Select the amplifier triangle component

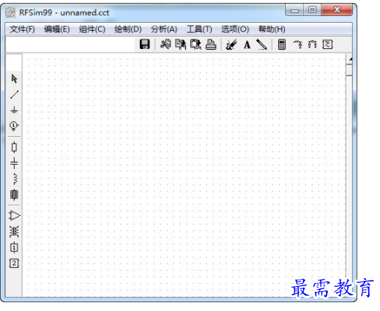[14, 216]
